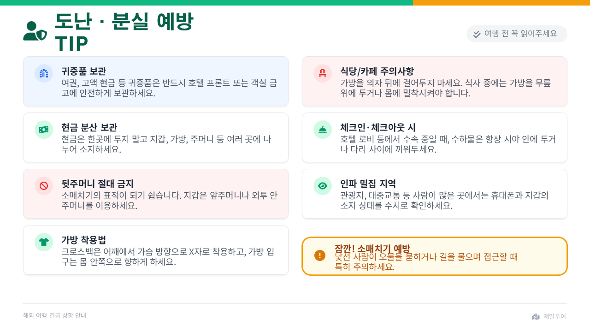The width and height of the screenshot is (590, 332).
Task: Click the safe icon for 귀중품 보관
Action: (44, 73)
